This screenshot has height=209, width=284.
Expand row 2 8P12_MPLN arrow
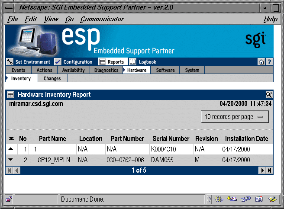point(11,160)
